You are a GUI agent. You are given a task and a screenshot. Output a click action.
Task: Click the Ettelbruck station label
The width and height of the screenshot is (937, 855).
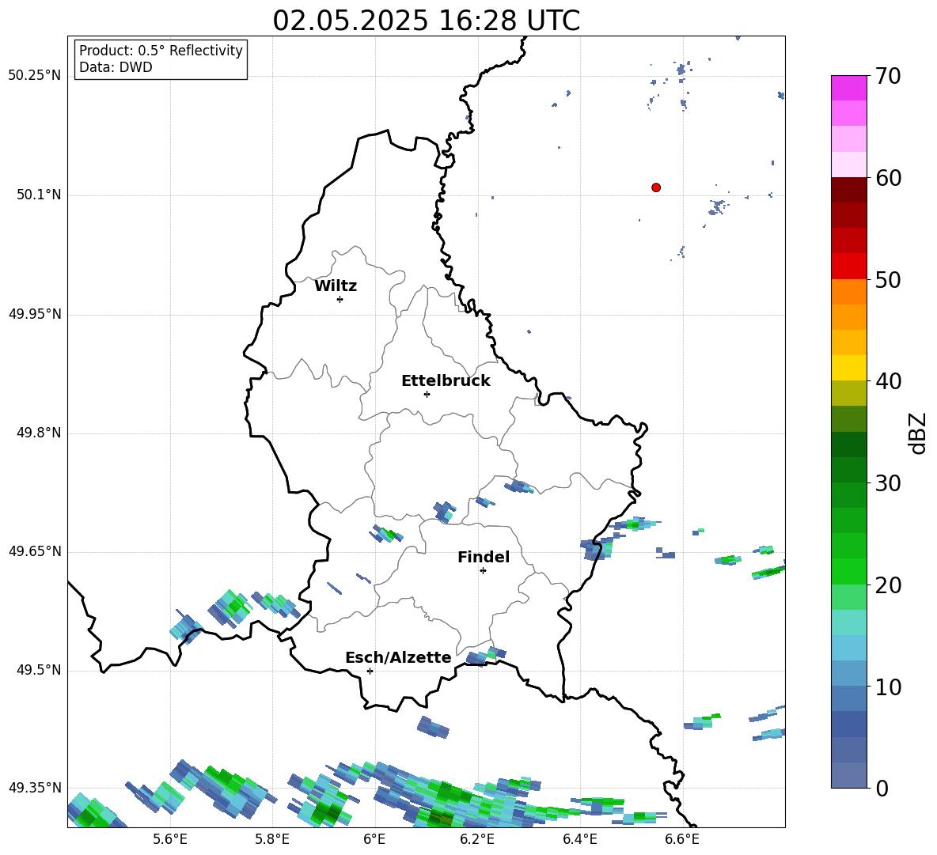pyautogui.click(x=446, y=381)
